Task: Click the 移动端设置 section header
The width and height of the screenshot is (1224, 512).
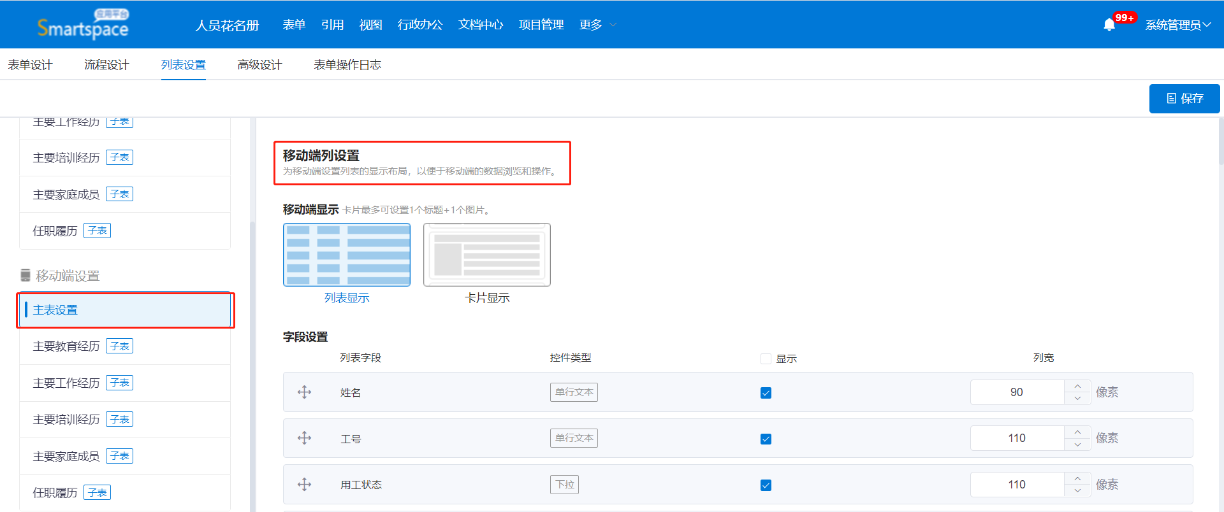Action: pos(61,276)
